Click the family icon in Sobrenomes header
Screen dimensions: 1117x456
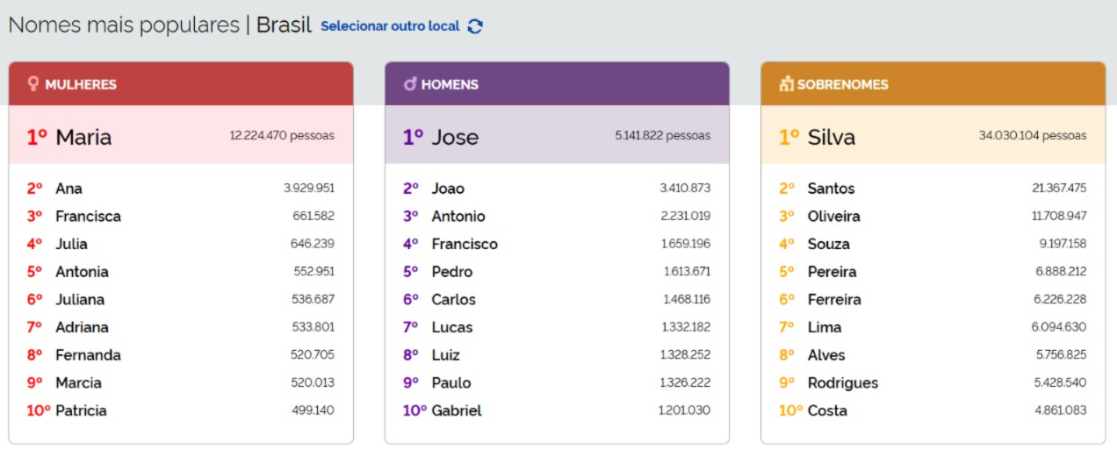point(786,84)
